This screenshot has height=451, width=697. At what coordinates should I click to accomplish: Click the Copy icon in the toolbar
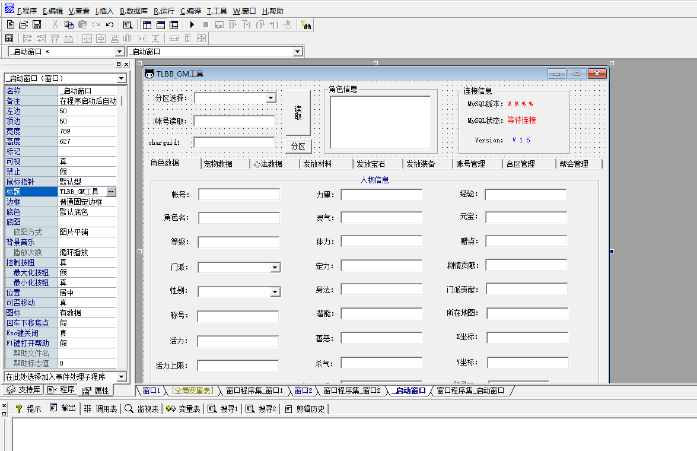point(69,24)
